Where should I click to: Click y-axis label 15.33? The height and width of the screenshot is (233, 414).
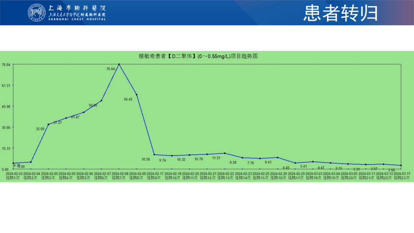[6, 149]
